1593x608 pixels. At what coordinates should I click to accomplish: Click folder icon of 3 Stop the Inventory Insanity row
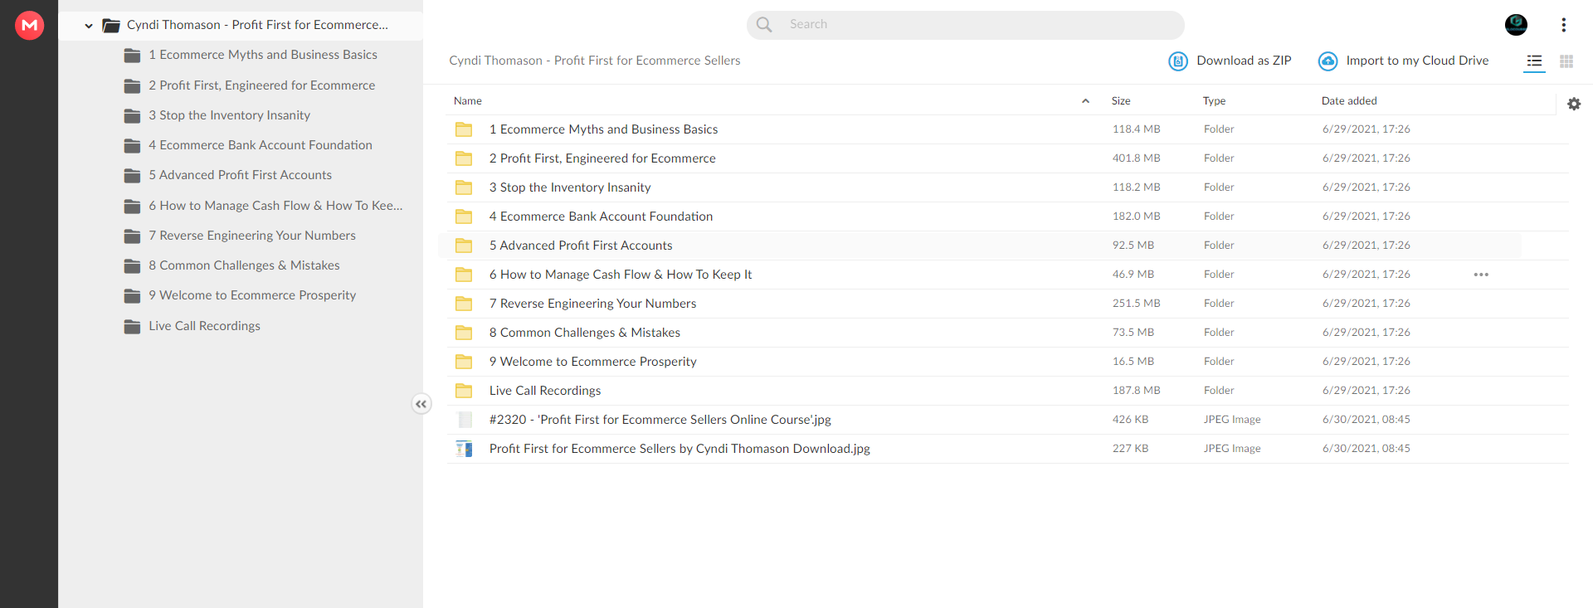[464, 187]
